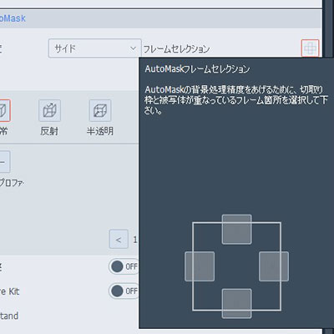Select the 半透明 (translucent) mode icon
The width and height of the screenshot is (334, 334).
click(x=100, y=110)
